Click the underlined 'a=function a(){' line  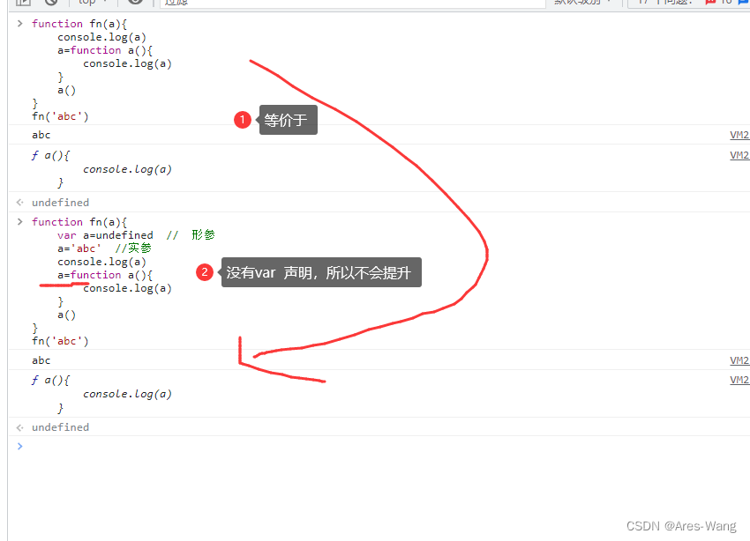pos(105,275)
